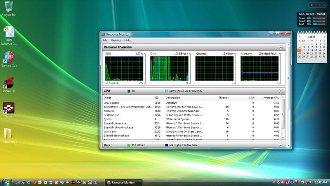The image size is (330, 186).
Task: Select the SearchIndexer.exe process row
Action: (191, 123)
